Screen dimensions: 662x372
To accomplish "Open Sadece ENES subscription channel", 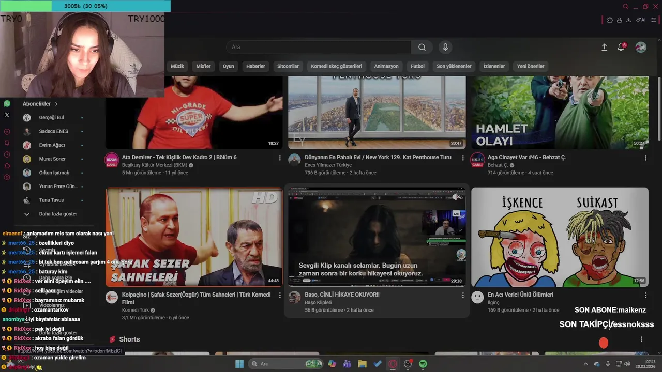I will (54, 131).
